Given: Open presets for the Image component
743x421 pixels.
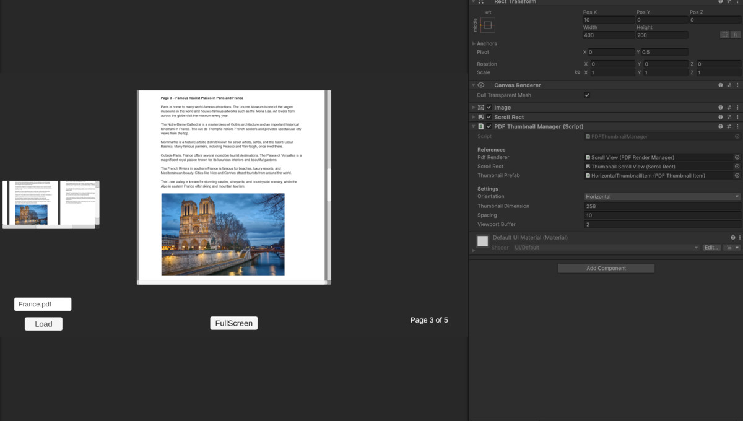Looking at the screenshot, I should (729, 108).
